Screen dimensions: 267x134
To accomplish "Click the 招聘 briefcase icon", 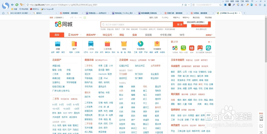I will [58, 44].
